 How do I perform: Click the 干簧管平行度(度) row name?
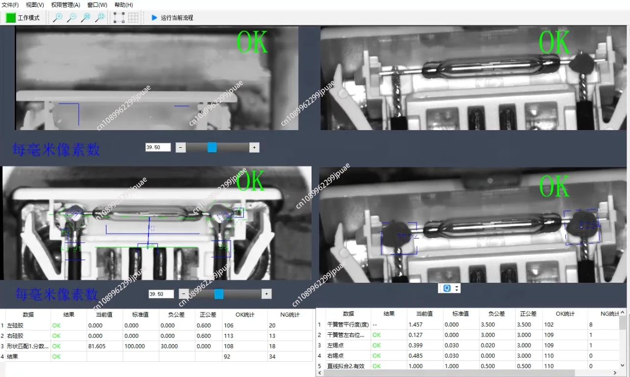pyautogui.click(x=348, y=324)
